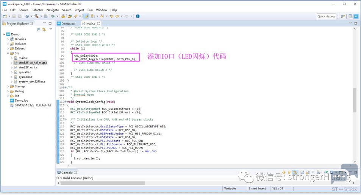Screen dimensions: 361x195
Task: Click the Writable status bar entry
Action: coord(230,188)
